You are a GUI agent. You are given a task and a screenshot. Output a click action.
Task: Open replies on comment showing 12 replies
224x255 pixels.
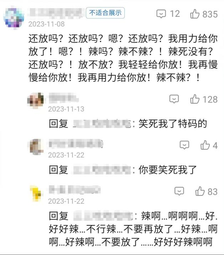click(x=161, y=14)
